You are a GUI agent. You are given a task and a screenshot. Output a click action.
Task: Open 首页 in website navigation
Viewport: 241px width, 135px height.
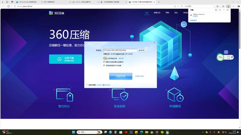click(x=147, y=13)
